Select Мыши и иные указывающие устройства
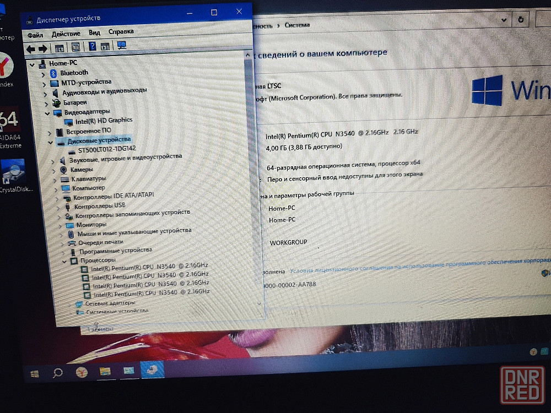The image size is (551, 413). [134, 232]
